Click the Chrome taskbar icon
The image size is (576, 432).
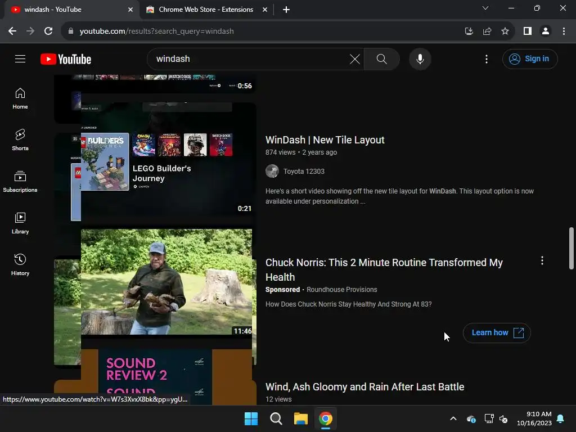point(326,418)
